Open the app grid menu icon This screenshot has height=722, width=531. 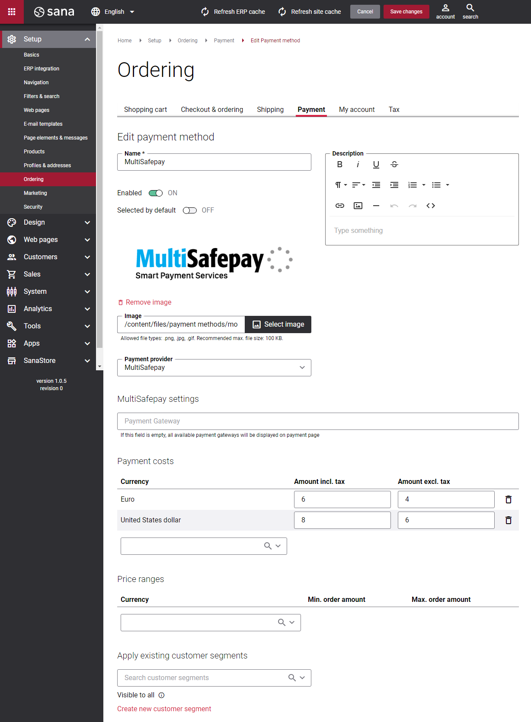tap(12, 12)
